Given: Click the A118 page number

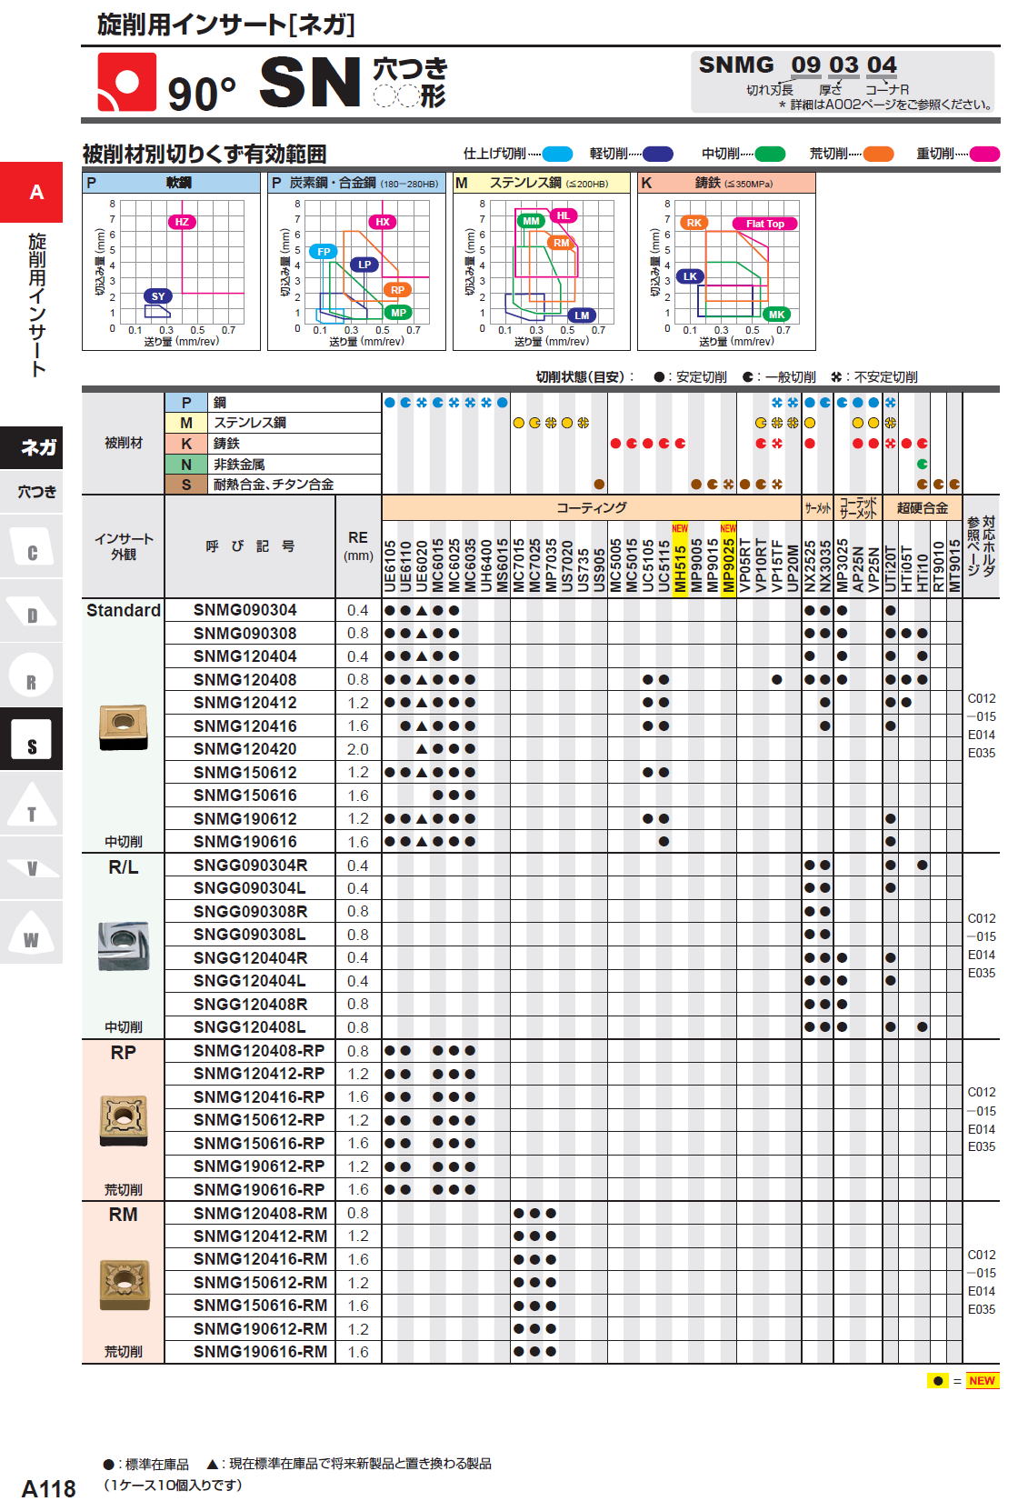Looking at the screenshot, I should 49,1488.
